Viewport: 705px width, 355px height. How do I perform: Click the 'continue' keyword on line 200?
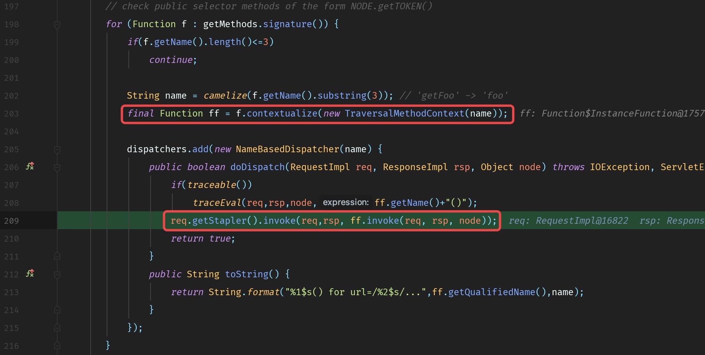(x=171, y=60)
